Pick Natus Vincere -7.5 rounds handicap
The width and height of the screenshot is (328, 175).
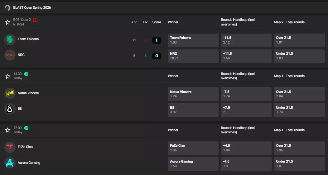pyautogui.click(x=246, y=94)
